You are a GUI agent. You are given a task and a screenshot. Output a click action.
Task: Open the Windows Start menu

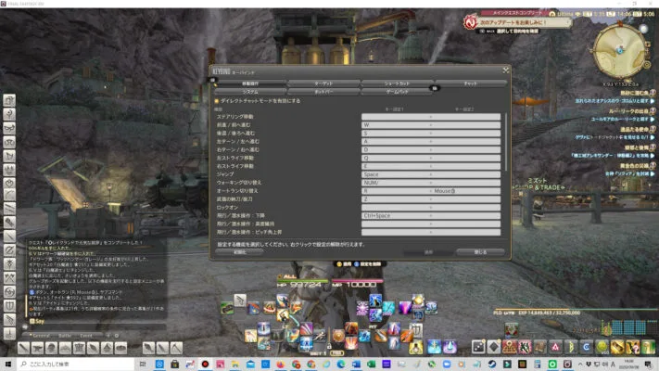coord(8,364)
